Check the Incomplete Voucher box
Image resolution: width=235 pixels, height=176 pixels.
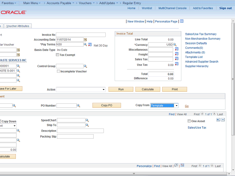[58, 71]
